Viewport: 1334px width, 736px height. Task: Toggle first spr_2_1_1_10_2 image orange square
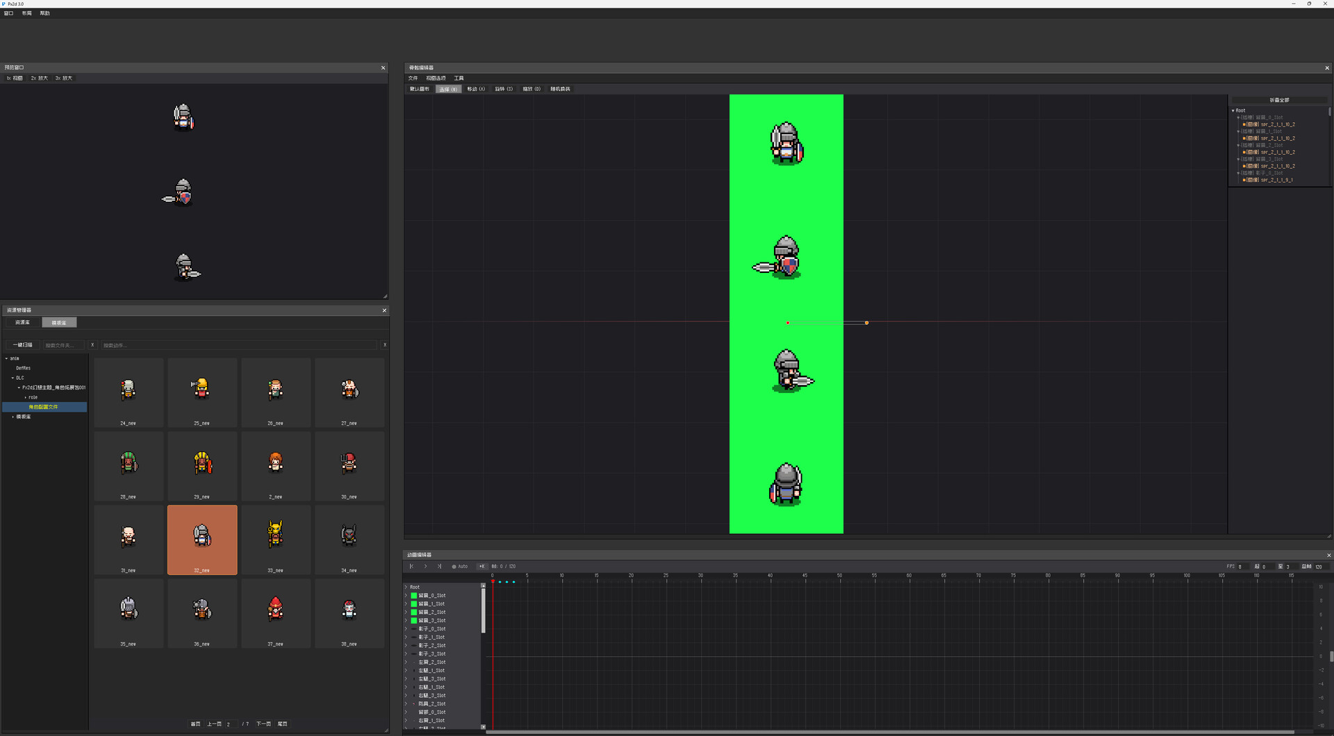pos(1244,125)
